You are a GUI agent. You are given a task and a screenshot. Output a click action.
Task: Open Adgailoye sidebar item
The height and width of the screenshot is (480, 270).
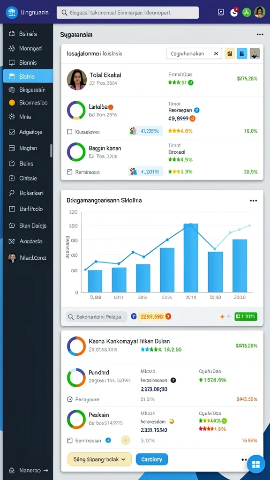pyautogui.click(x=28, y=132)
